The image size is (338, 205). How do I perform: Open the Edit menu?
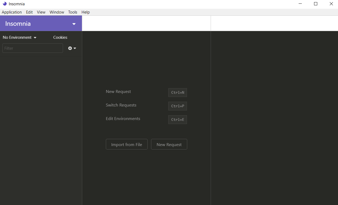point(29,12)
